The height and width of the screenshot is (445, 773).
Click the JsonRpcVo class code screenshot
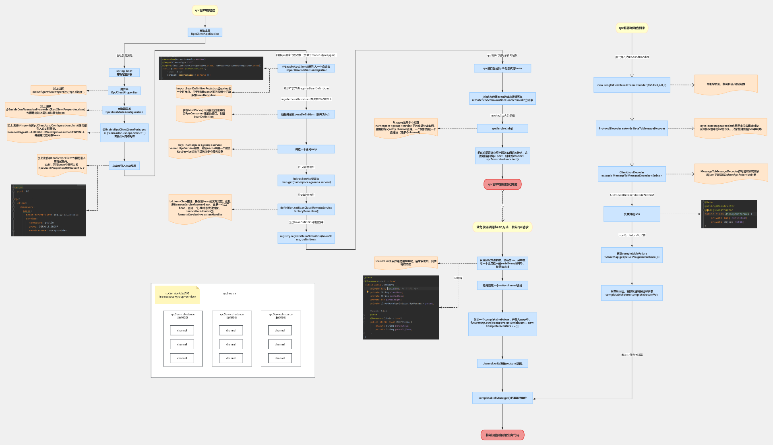coord(401,307)
